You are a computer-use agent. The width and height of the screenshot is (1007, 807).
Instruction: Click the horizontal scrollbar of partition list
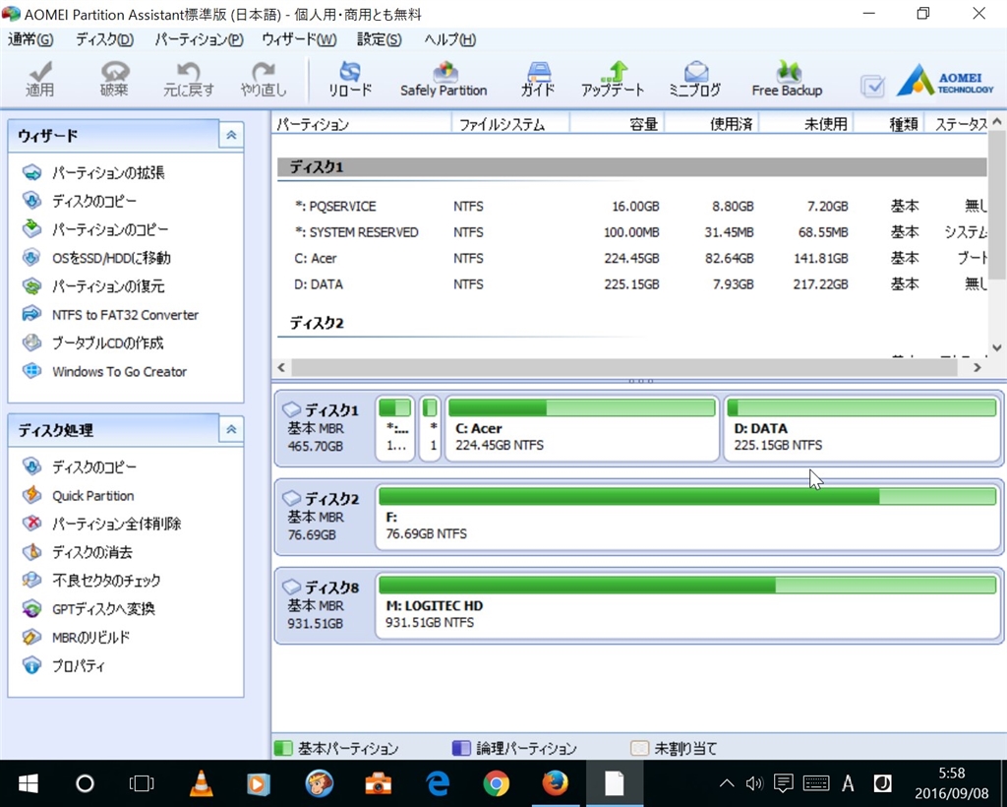[x=623, y=367]
